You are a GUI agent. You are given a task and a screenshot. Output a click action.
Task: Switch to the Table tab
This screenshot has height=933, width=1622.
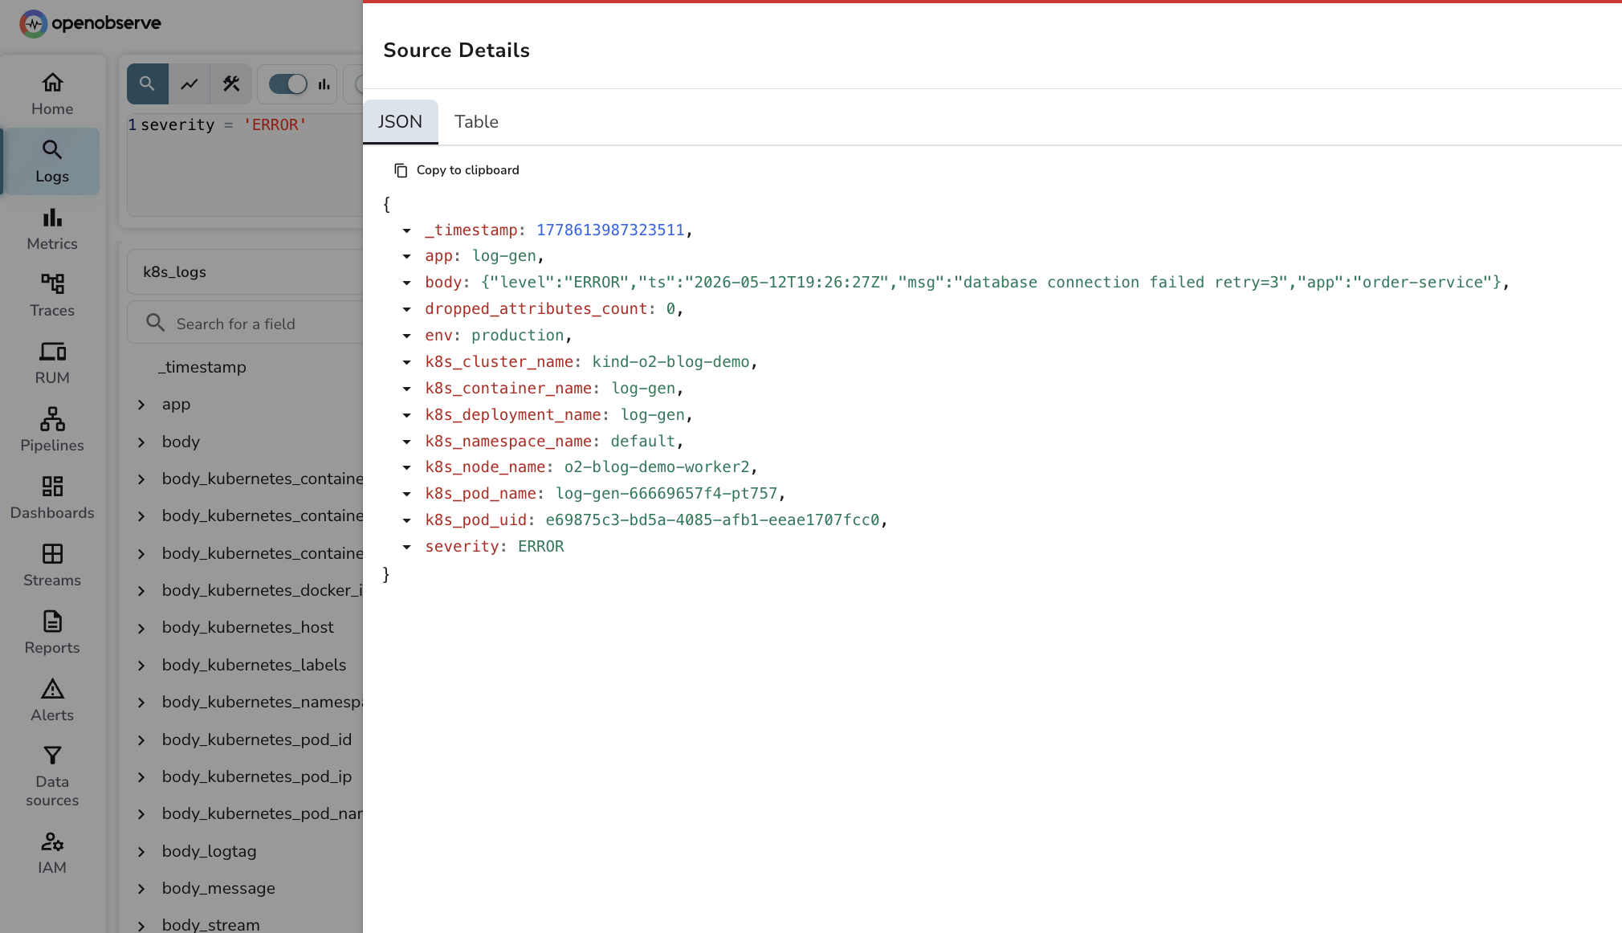pos(476,121)
